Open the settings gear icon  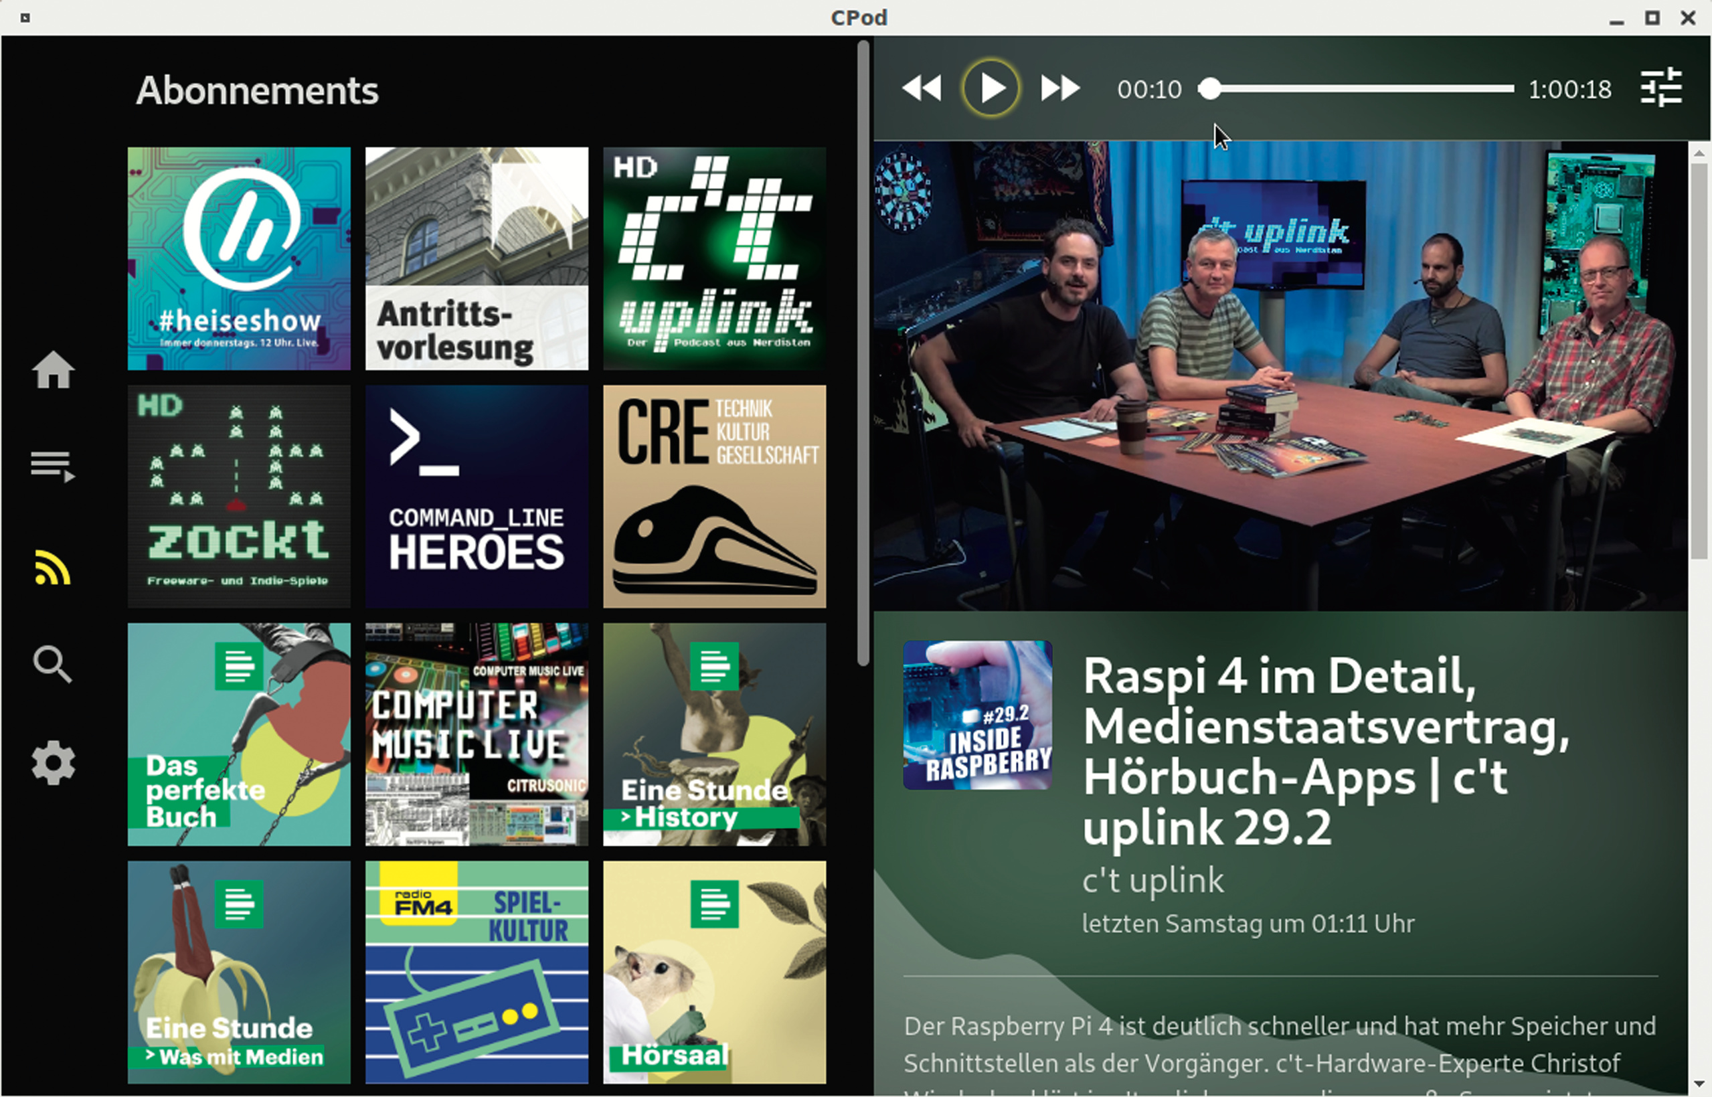click(x=53, y=764)
